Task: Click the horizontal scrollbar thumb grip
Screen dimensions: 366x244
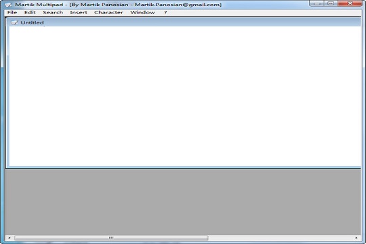Action: [x=111, y=238]
